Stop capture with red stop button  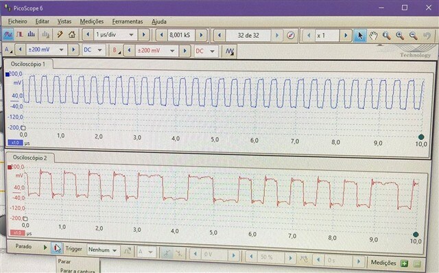click(x=57, y=248)
